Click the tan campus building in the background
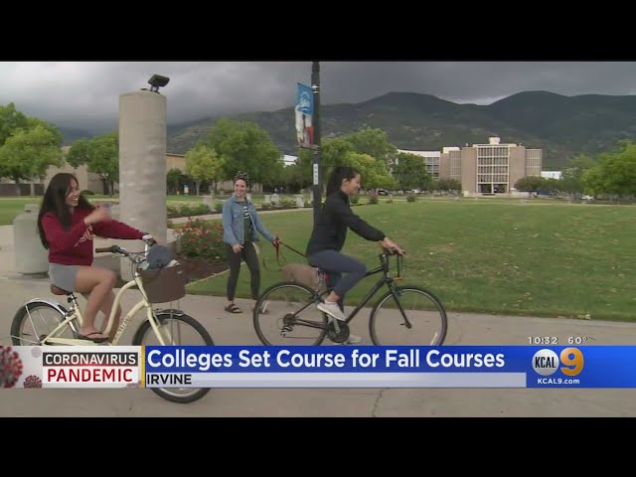Viewport: 636px width, 477px height. (491, 167)
